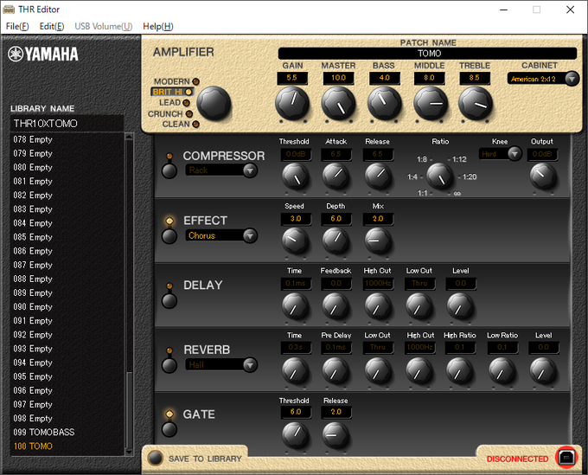Select the BRIT HI amp type
Viewport: 588px width, 475px height.
click(172, 92)
